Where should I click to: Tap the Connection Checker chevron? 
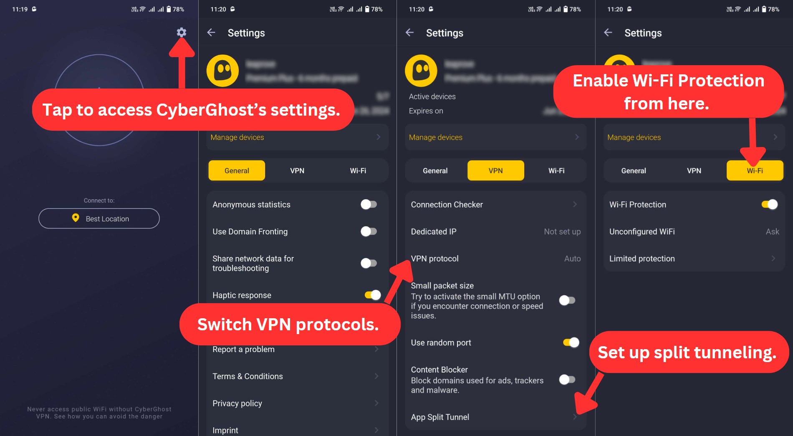tap(575, 204)
